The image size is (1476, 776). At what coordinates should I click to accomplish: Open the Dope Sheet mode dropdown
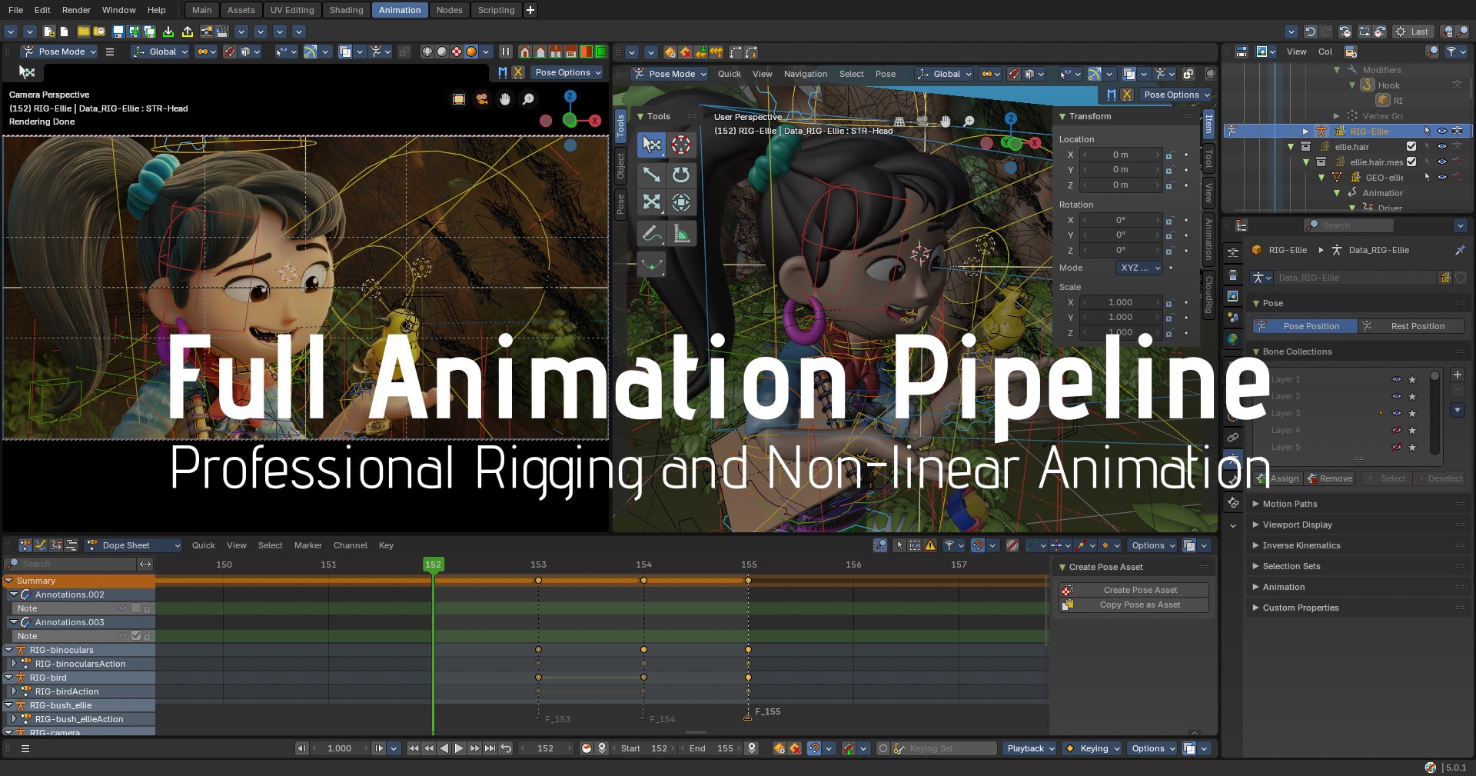[134, 545]
